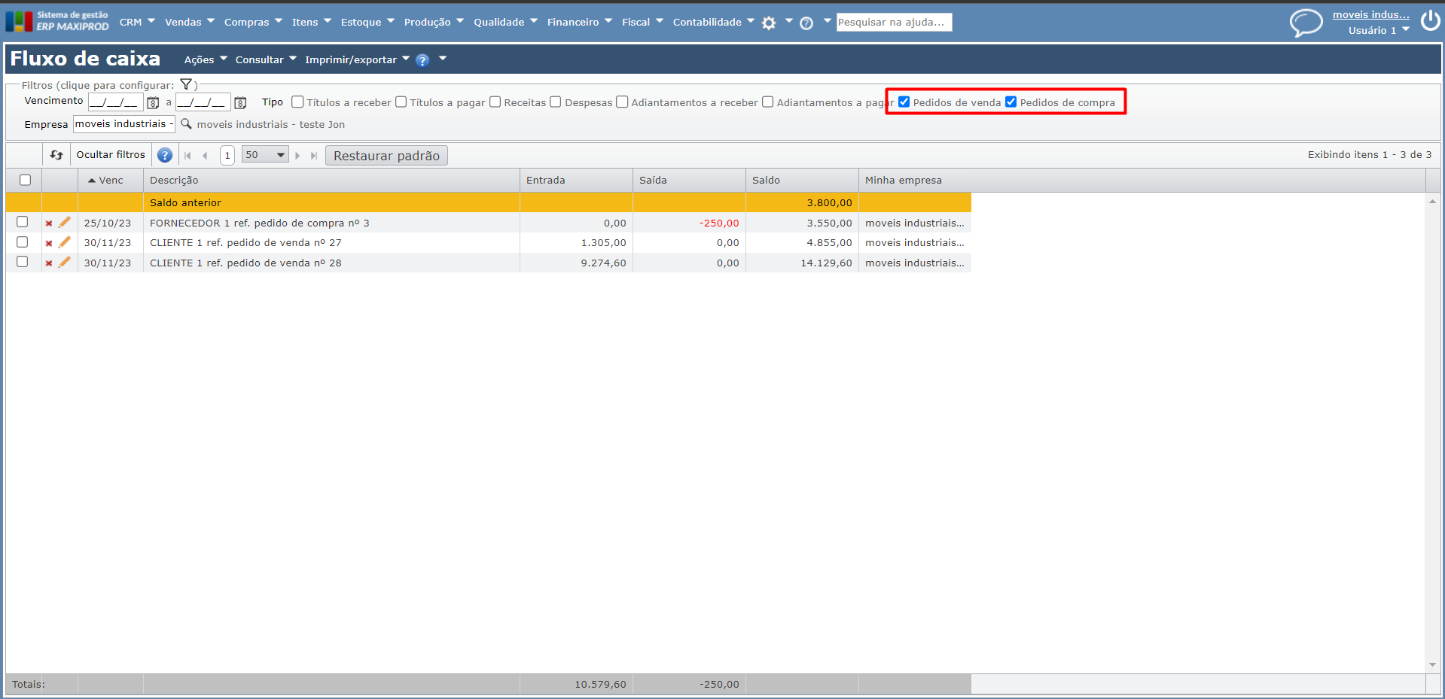Screen dimensions: 1445x699
Task: Toggle the Títulos a receber checkbox
Action: 297,102
